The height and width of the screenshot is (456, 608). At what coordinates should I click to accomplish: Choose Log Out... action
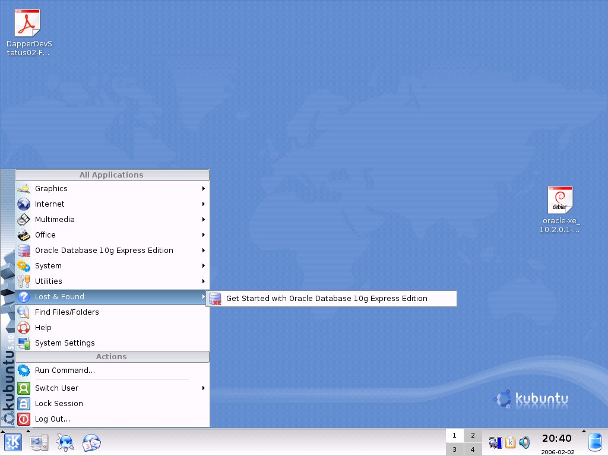point(112,419)
